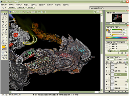Select the Rectangular Marquee tool
The height and width of the screenshot is (96, 129).
[3, 17]
